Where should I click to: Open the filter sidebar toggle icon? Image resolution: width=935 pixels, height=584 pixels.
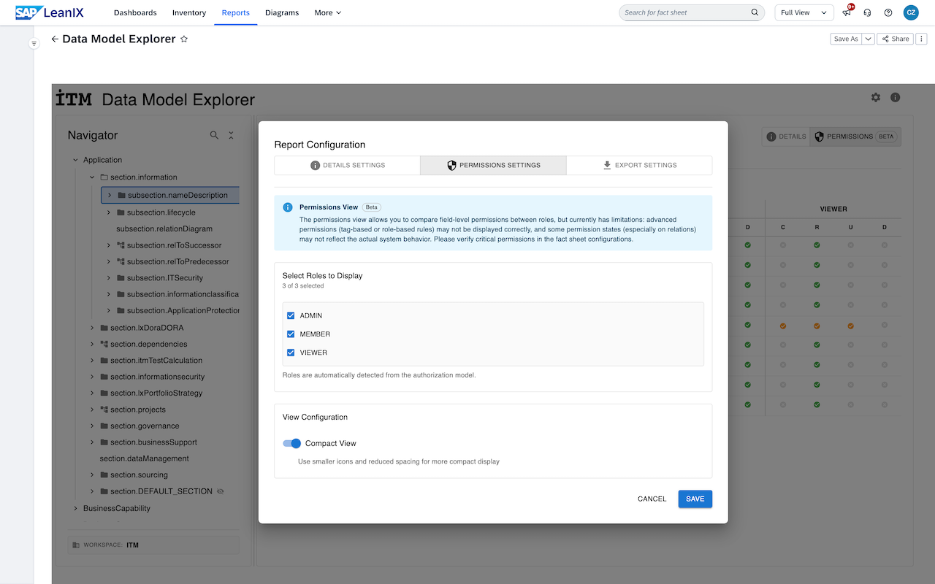point(34,44)
